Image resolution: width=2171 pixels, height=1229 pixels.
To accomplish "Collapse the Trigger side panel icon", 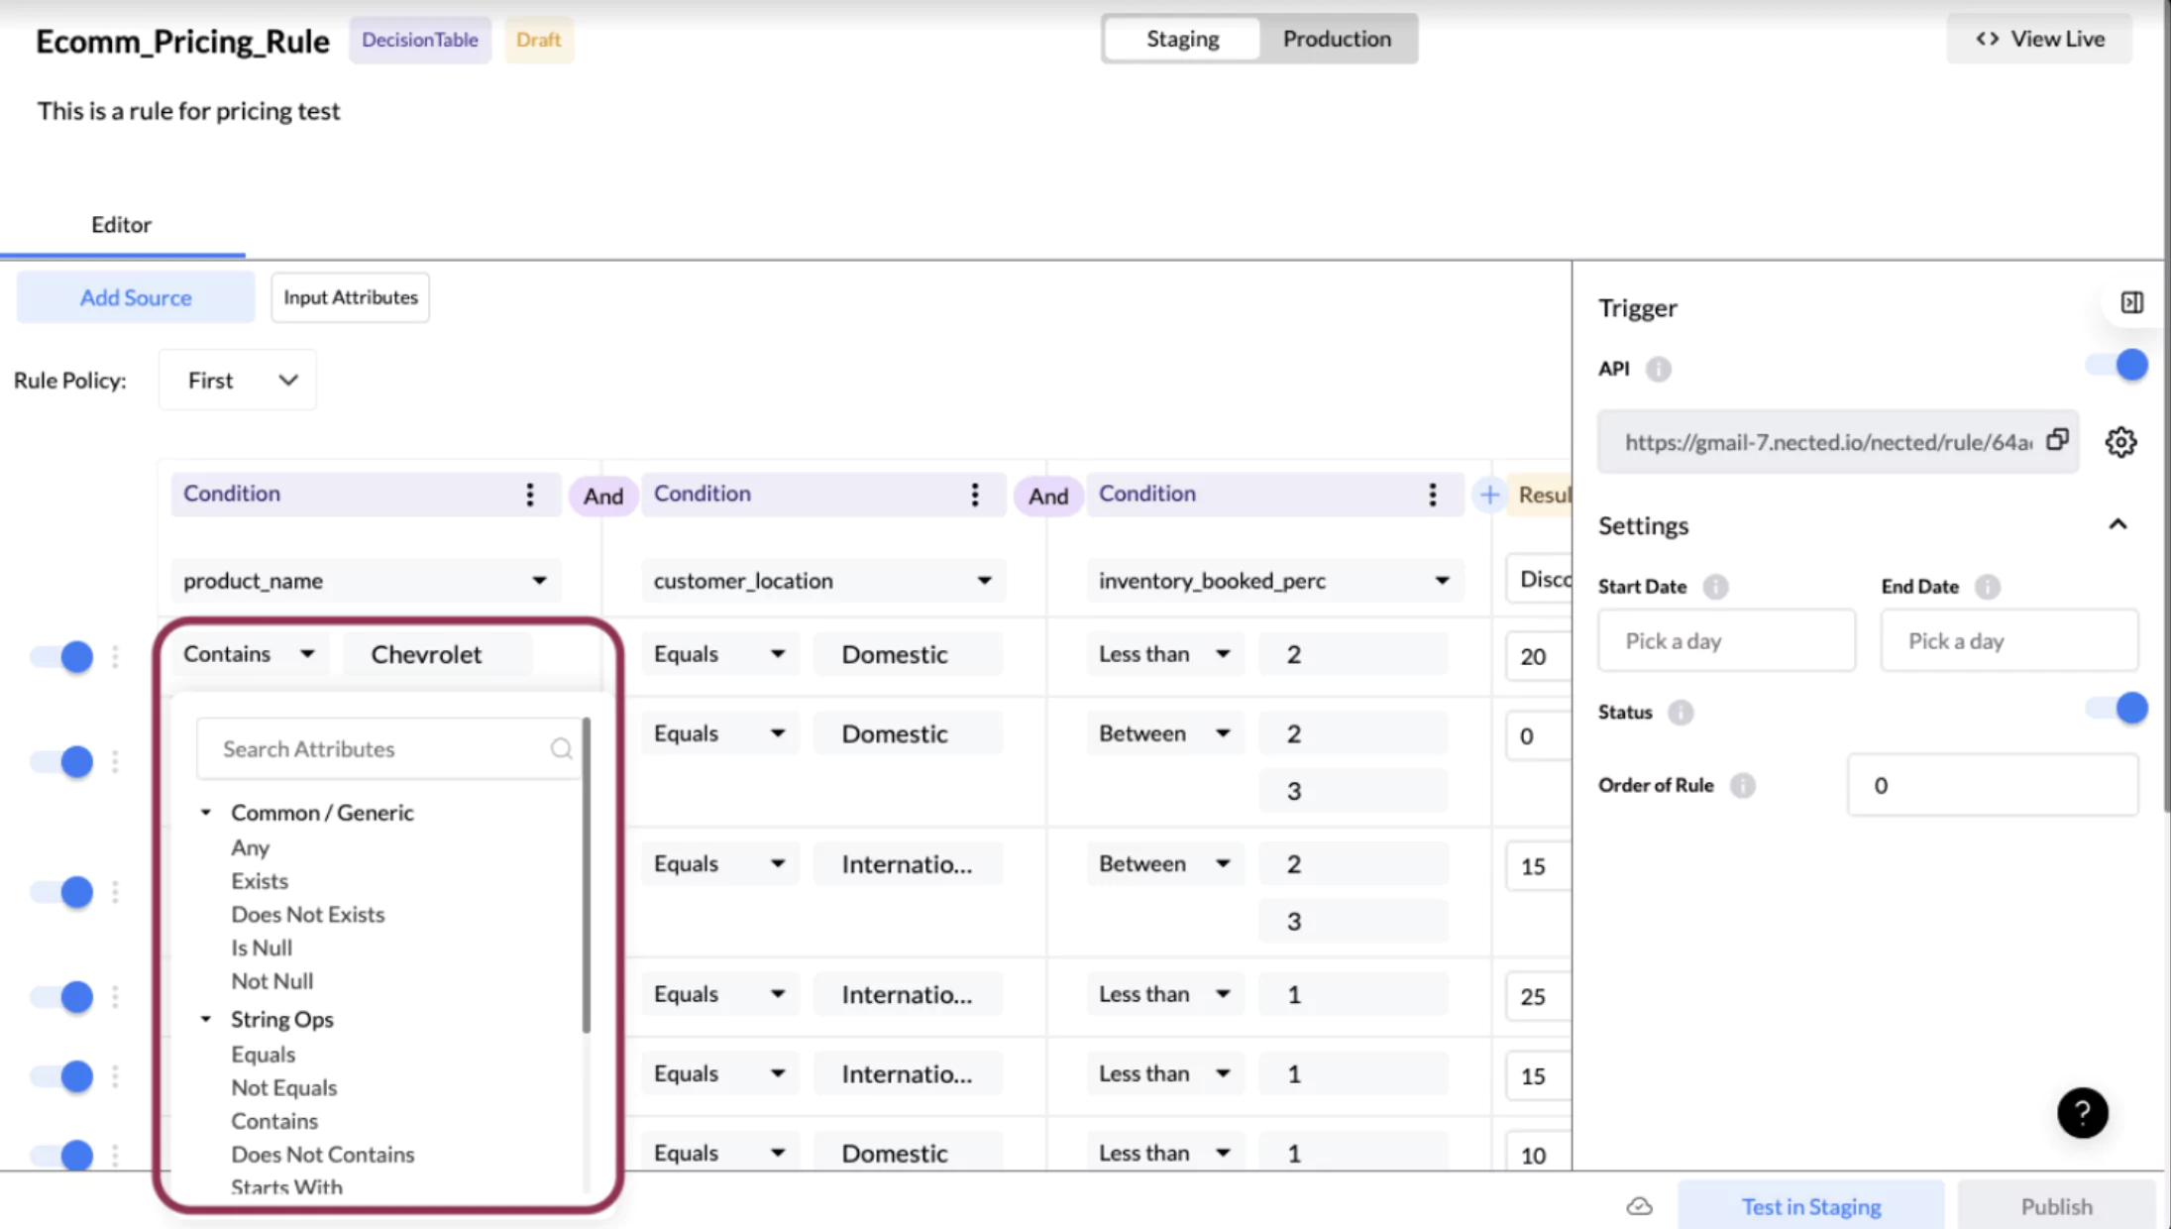I will click(x=2131, y=303).
